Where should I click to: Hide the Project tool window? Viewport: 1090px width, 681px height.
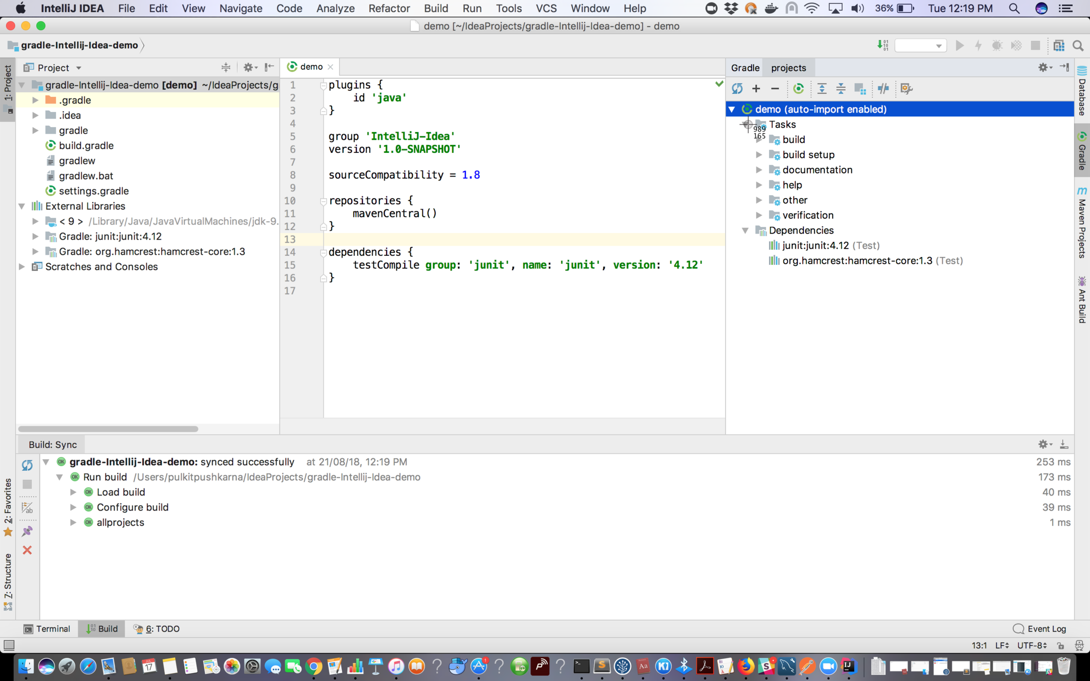(x=269, y=67)
